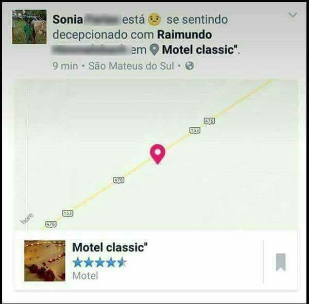Tap the upper 476 highway shield on map
Viewport: 309px width, 304px height.
coord(209,121)
